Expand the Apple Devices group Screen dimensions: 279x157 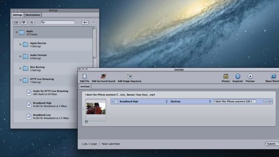tap(20, 44)
